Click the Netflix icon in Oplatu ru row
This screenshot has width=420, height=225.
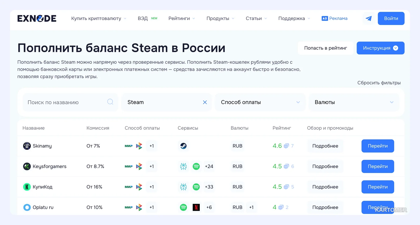coord(196,207)
